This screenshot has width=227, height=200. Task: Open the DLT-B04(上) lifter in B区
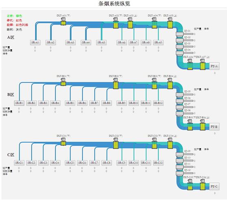tap(170, 84)
